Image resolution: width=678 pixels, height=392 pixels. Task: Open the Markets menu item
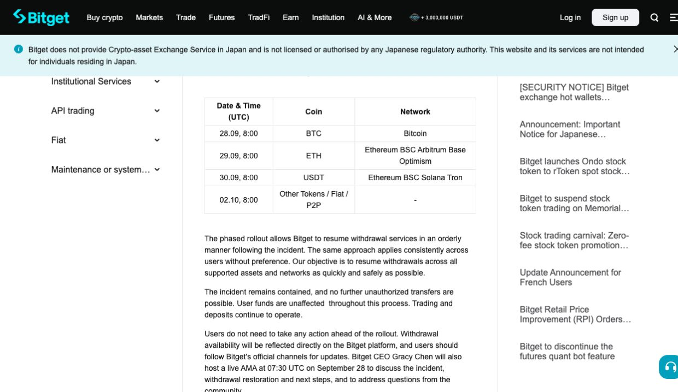pos(149,17)
